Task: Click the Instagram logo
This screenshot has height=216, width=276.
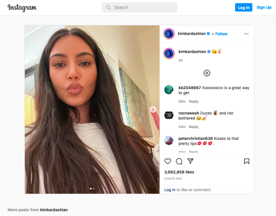Action: (x=22, y=8)
